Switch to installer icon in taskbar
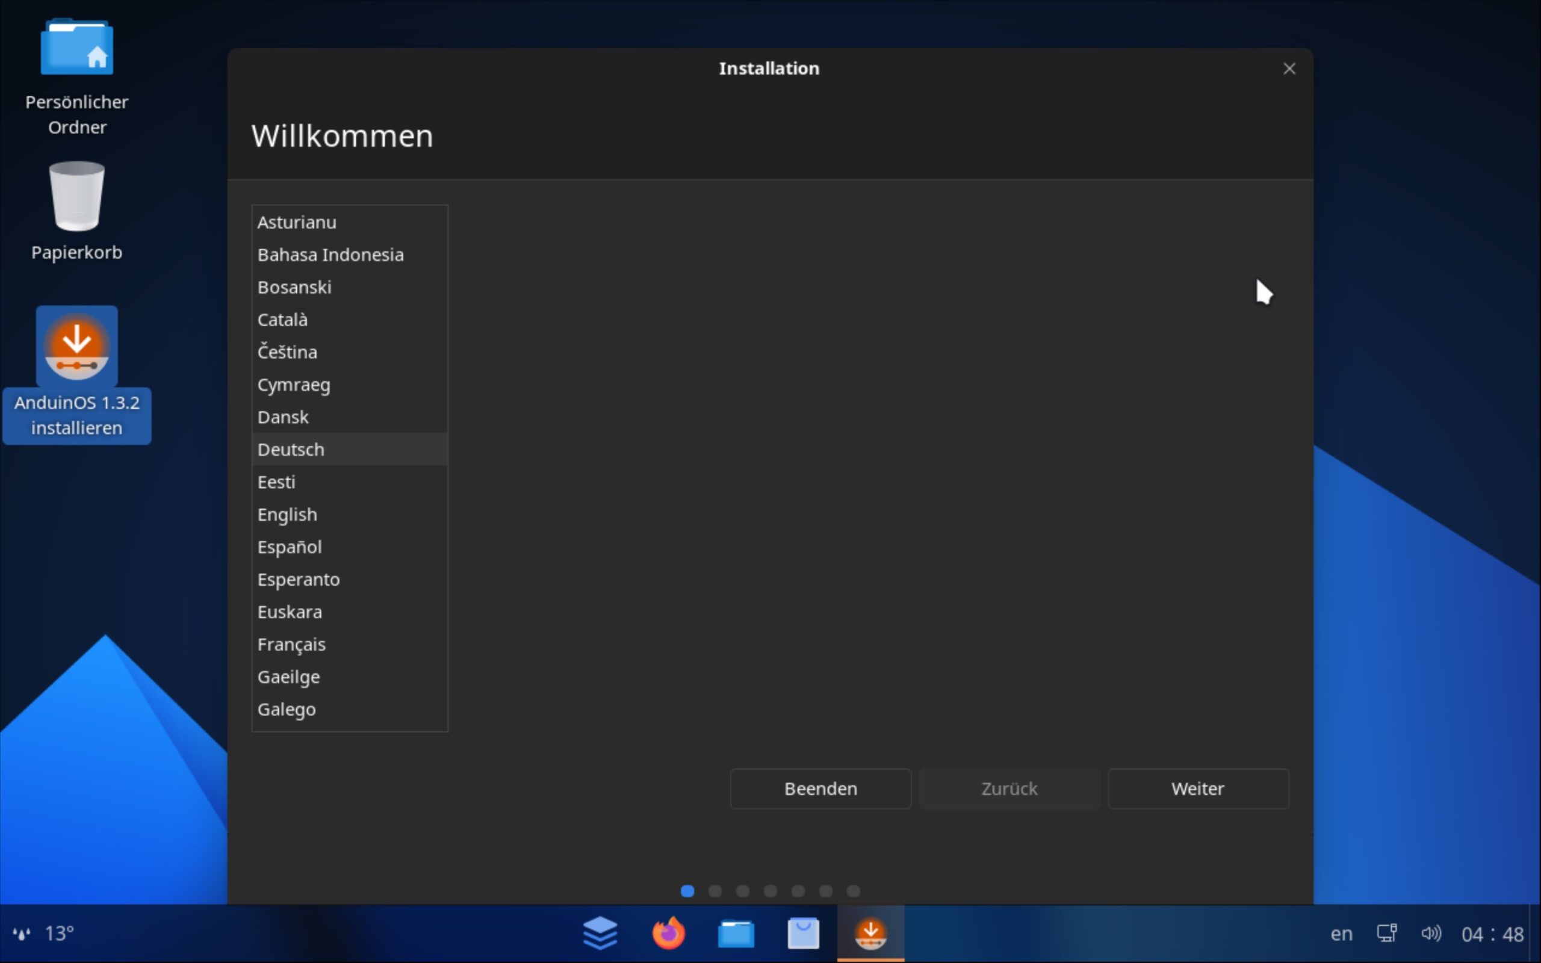The width and height of the screenshot is (1541, 963). coord(870,934)
